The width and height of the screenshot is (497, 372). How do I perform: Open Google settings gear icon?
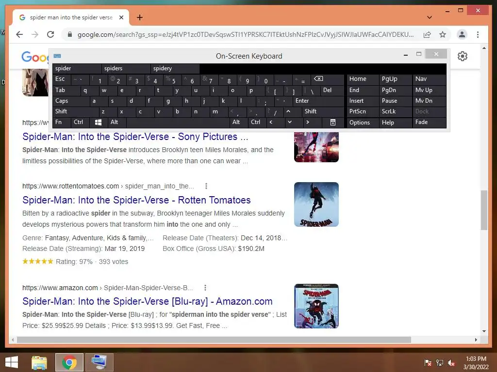point(463,56)
